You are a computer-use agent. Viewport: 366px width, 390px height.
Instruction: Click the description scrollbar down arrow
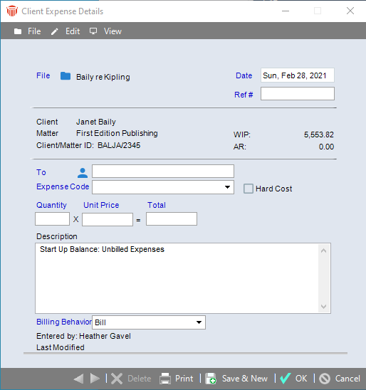click(x=323, y=307)
